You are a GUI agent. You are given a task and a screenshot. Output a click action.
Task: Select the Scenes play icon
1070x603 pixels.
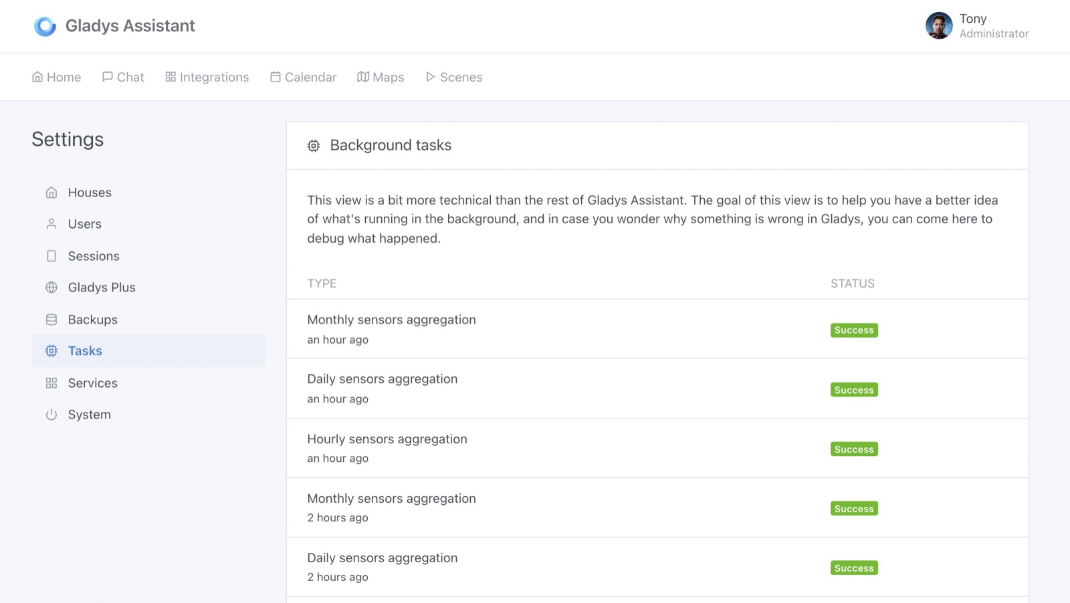pyautogui.click(x=431, y=77)
